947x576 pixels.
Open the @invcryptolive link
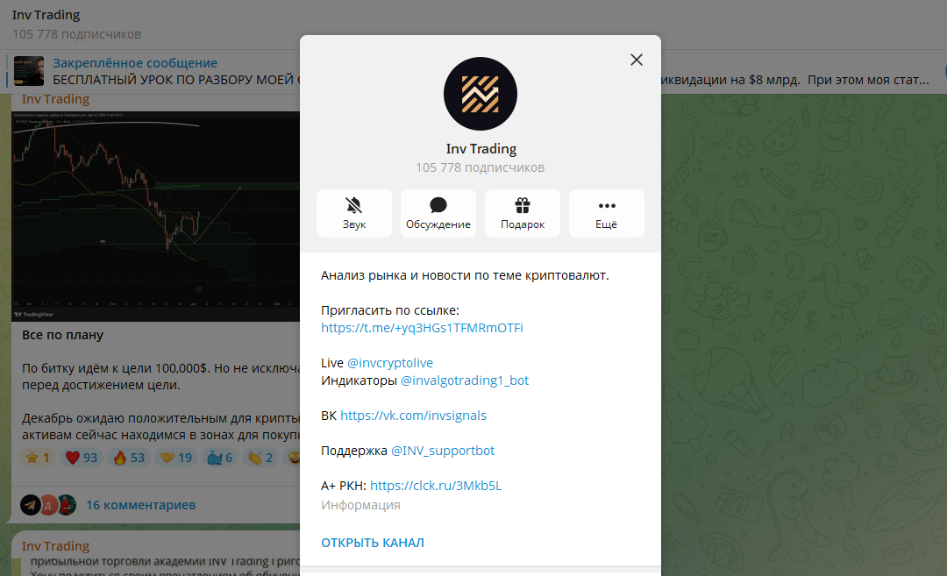click(x=390, y=363)
